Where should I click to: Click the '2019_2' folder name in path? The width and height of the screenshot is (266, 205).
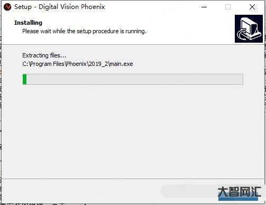[x=98, y=64]
